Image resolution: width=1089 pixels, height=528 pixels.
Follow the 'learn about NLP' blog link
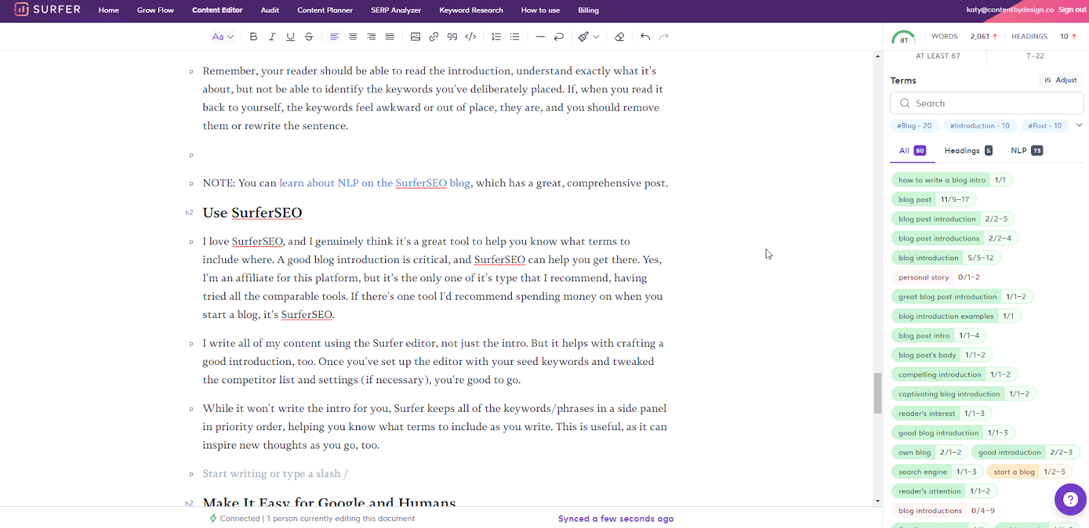click(x=374, y=183)
